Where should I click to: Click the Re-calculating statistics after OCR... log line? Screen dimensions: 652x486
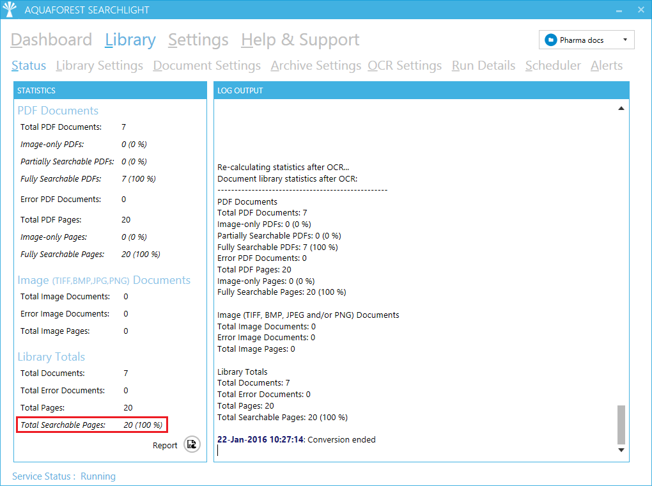tap(283, 168)
